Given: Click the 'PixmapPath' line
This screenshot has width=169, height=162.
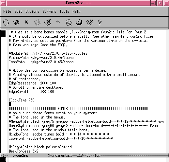Looking at the screenshot, I should [x=41, y=58].
